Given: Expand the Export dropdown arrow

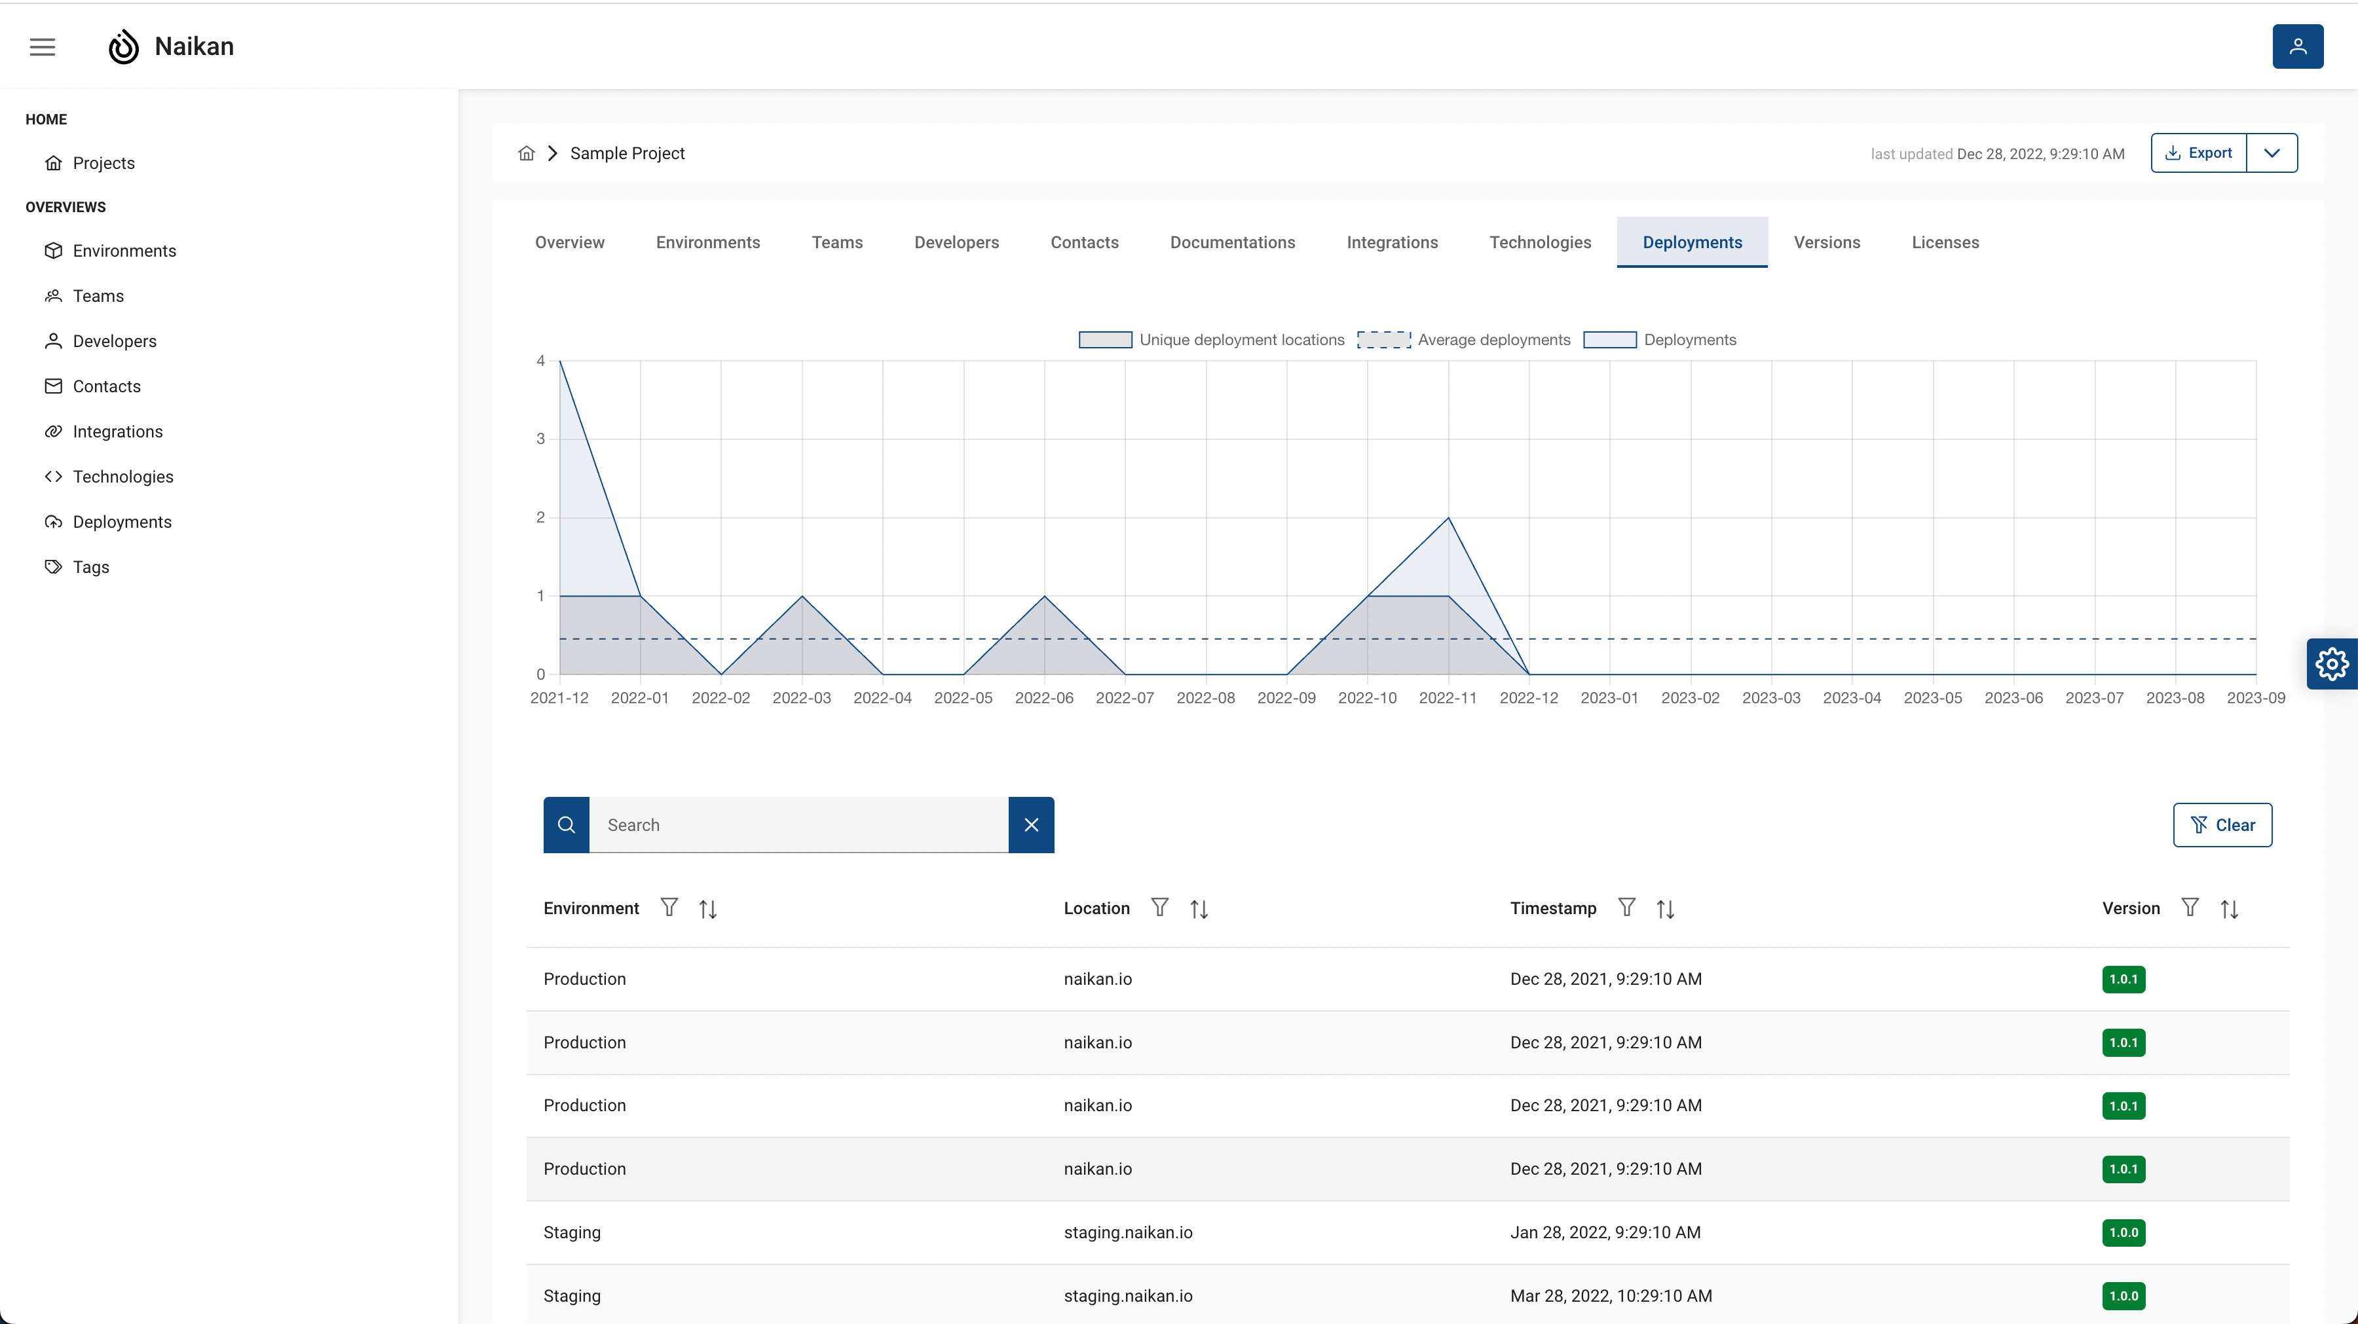Looking at the screenshot, I should pyautogui.click(x=2272, y=152).
